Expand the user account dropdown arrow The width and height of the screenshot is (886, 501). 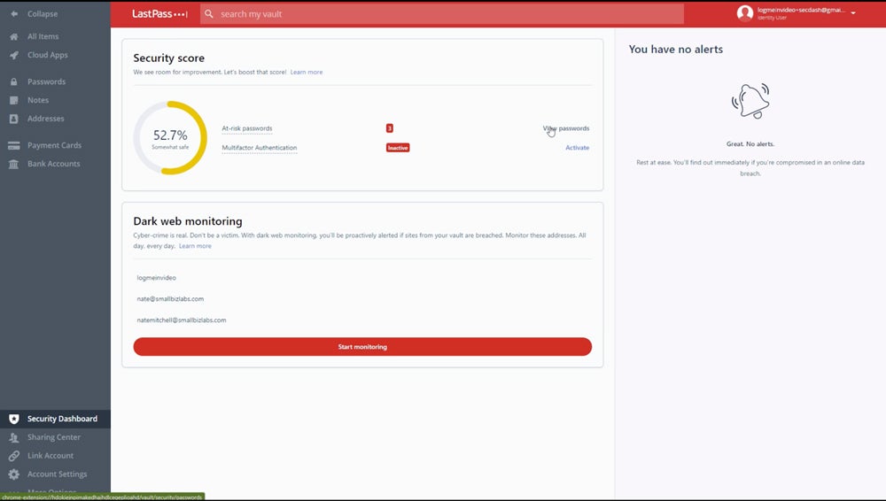coord(852,13)
